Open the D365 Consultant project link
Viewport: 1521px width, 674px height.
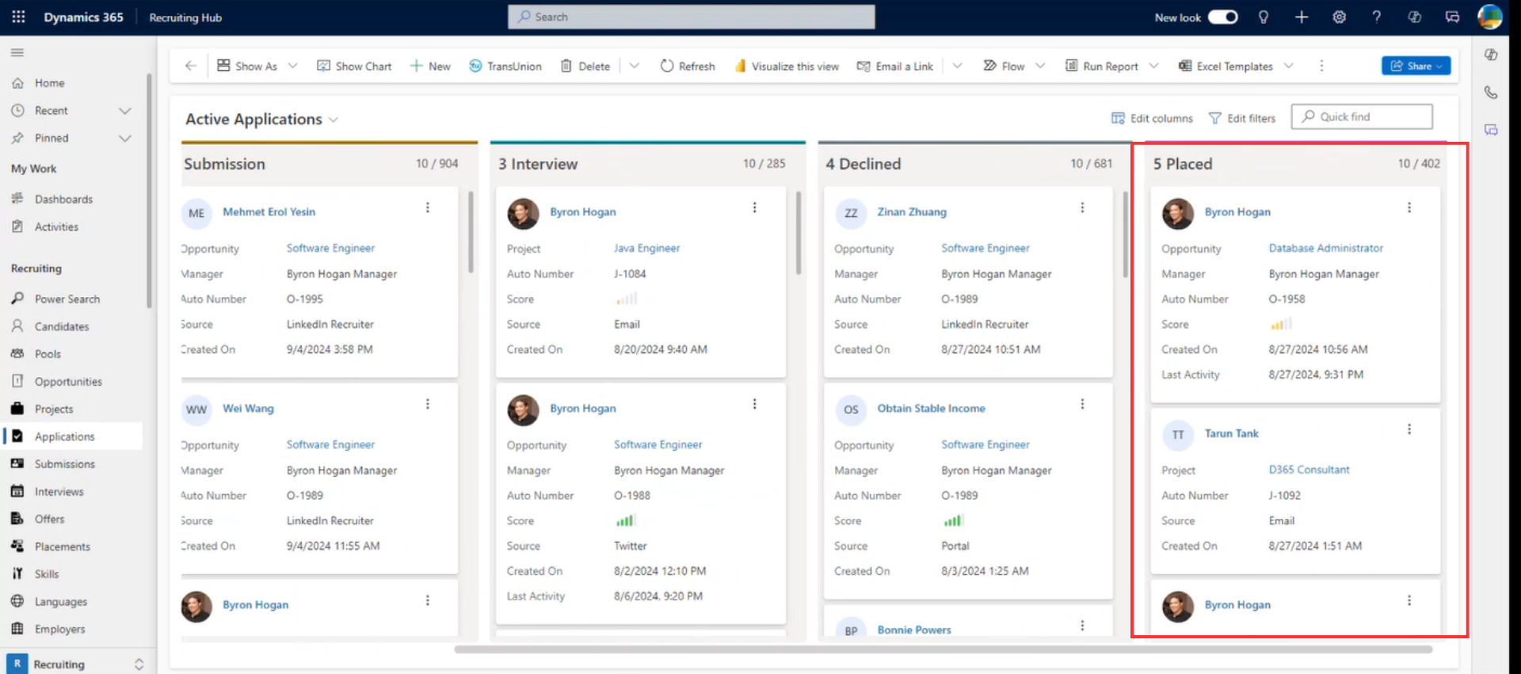[1309, 470]
